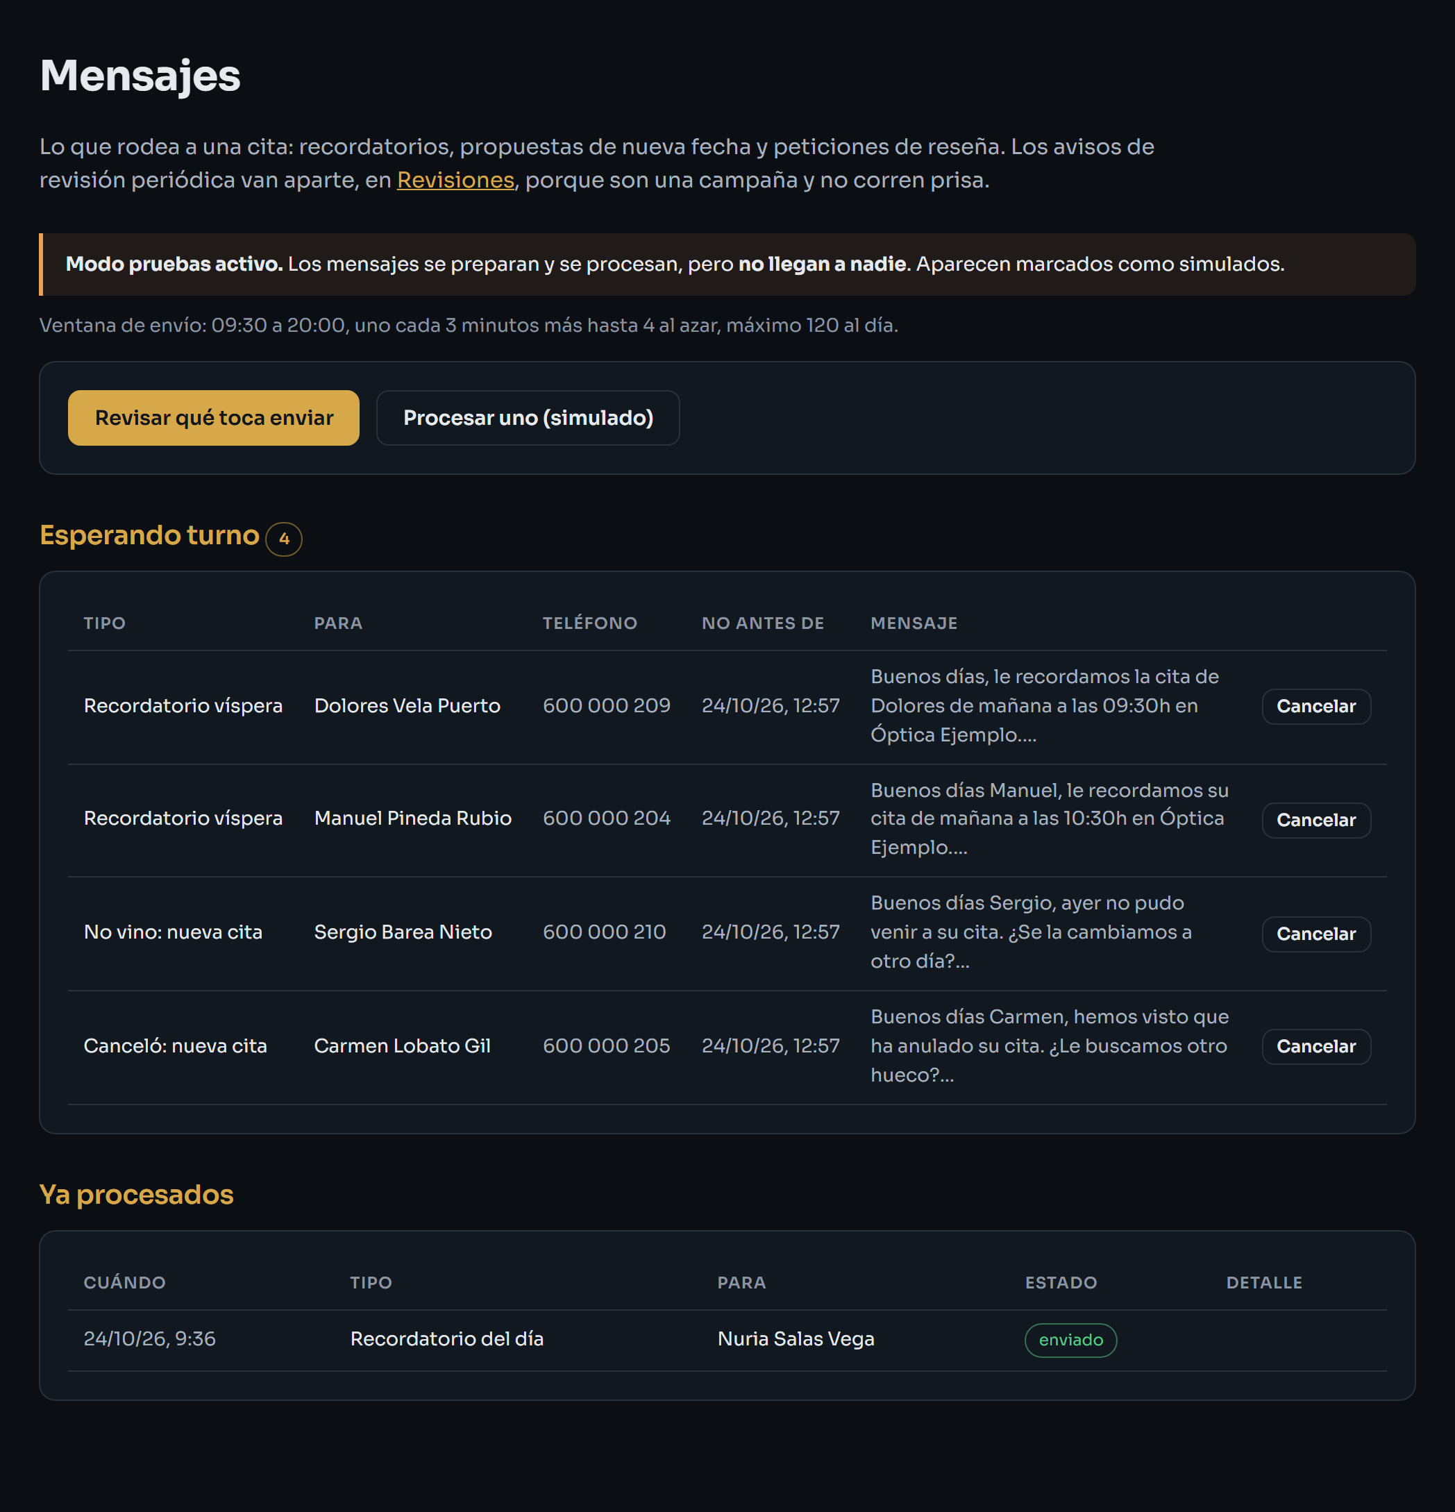The width and height of the screenshot is (1455, 1512).
Task: Click 'Modo pruebas activo.' banner text
Action: tap(174, 264)
